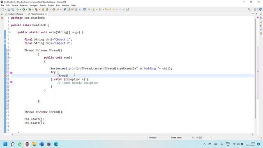This screenshot has width=263, height=148.
Task: Click the purple marker at line 16
Action: point(11,73)
